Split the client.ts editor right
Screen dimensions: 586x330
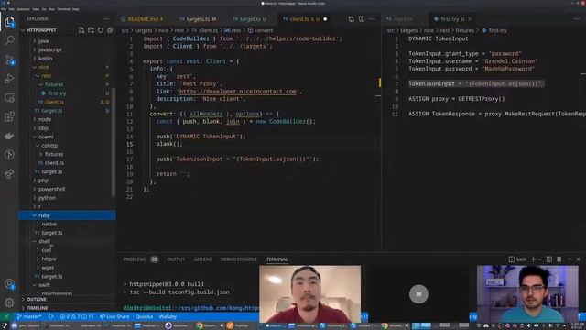[x=362, y=19]
